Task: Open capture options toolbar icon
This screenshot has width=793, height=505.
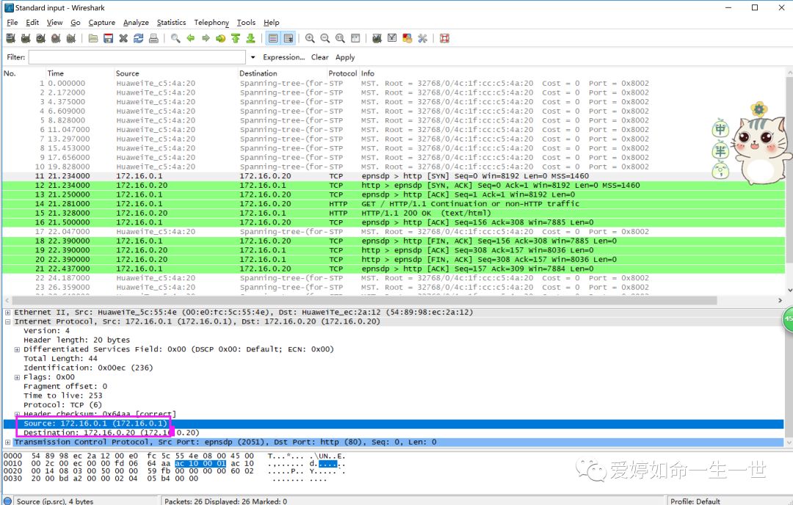Action: (x=26, y=38)
